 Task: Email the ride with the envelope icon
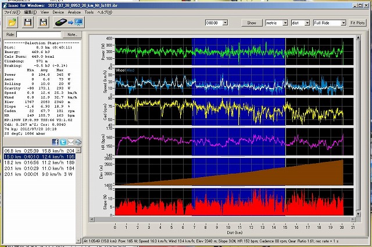tap(70, 142)
